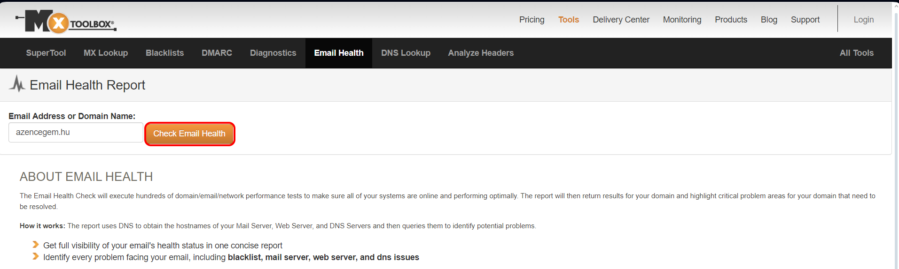Visit the Blog link
Screen dimensions: 899x269
769,20
